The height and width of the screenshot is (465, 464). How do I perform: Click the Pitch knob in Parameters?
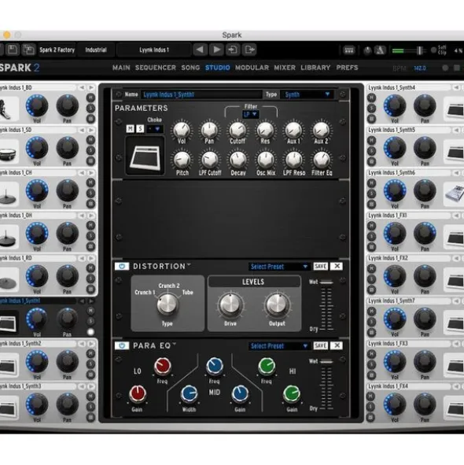click(182, 161)
